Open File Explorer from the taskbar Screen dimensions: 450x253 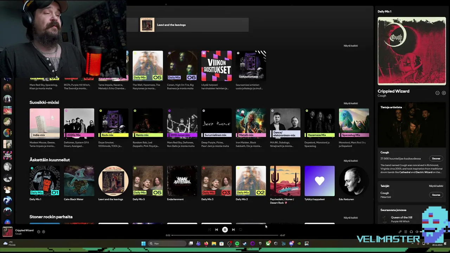[x=214, y=244]
